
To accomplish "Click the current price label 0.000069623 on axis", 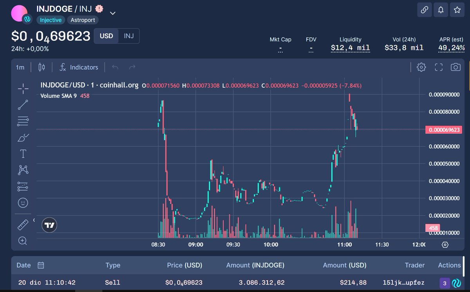I will [x=443, y=130].
